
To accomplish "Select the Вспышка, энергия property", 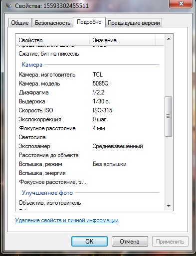I will (42, 173).
